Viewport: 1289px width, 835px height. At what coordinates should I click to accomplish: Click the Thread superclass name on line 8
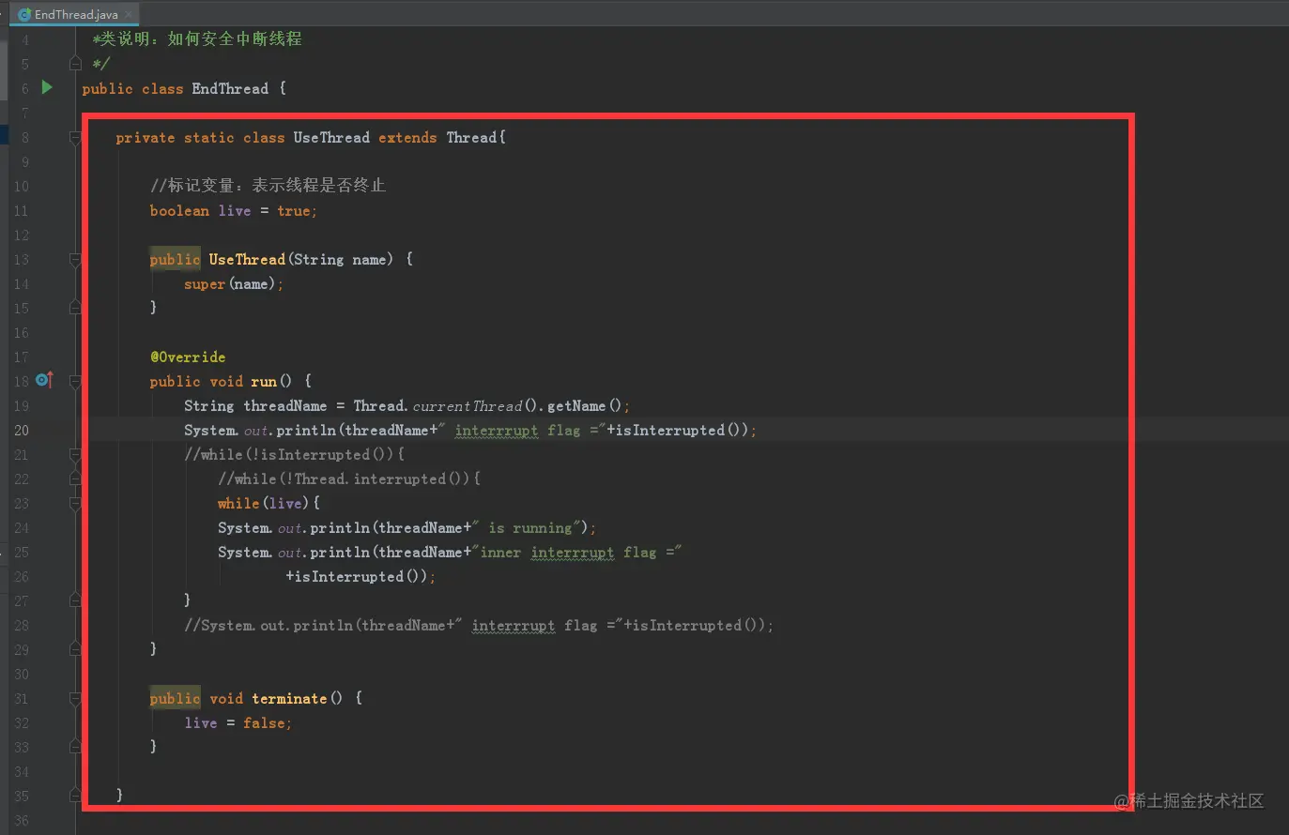click(471, 137)
